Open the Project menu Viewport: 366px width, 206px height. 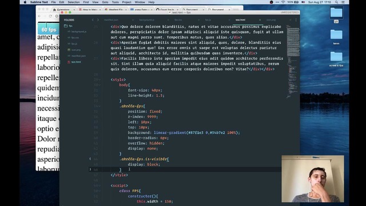pyautogui.click(x=126, y=2)
